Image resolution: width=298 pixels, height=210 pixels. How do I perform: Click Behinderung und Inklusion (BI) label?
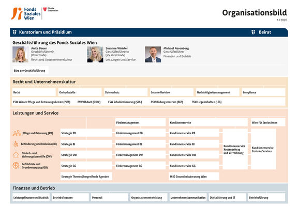39,144
